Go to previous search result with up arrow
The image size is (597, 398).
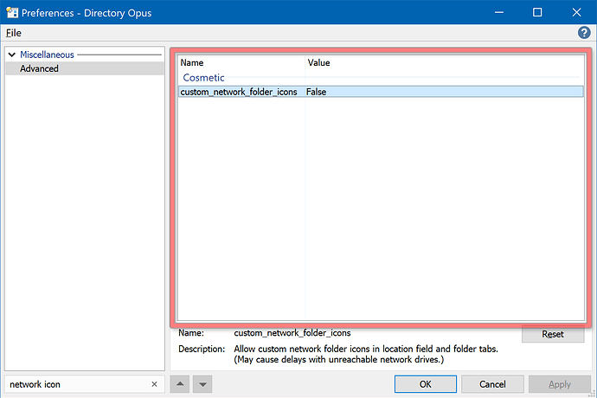(180, 384)
